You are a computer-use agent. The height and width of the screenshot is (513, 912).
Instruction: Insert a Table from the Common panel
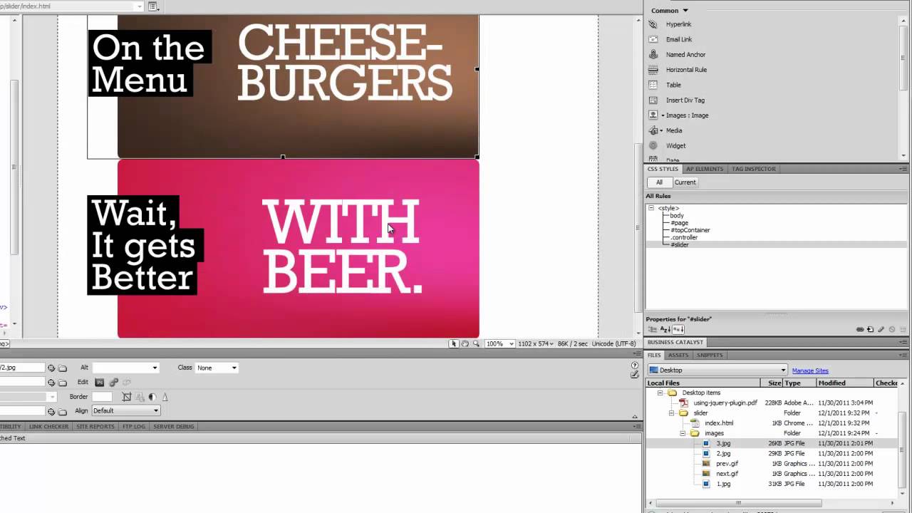pos(665,85)
